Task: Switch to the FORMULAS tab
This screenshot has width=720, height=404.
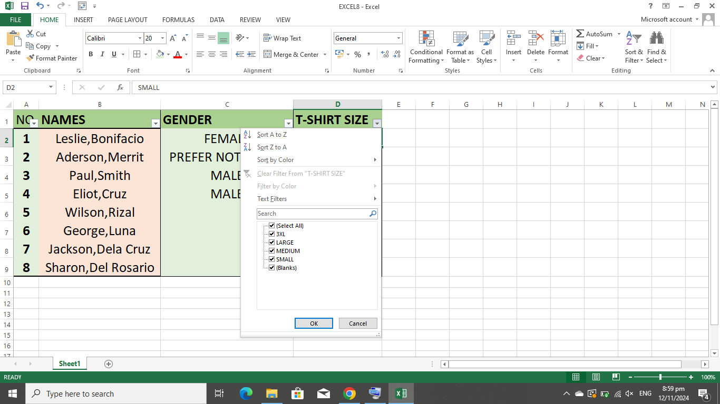Action: tap(178, 20)
